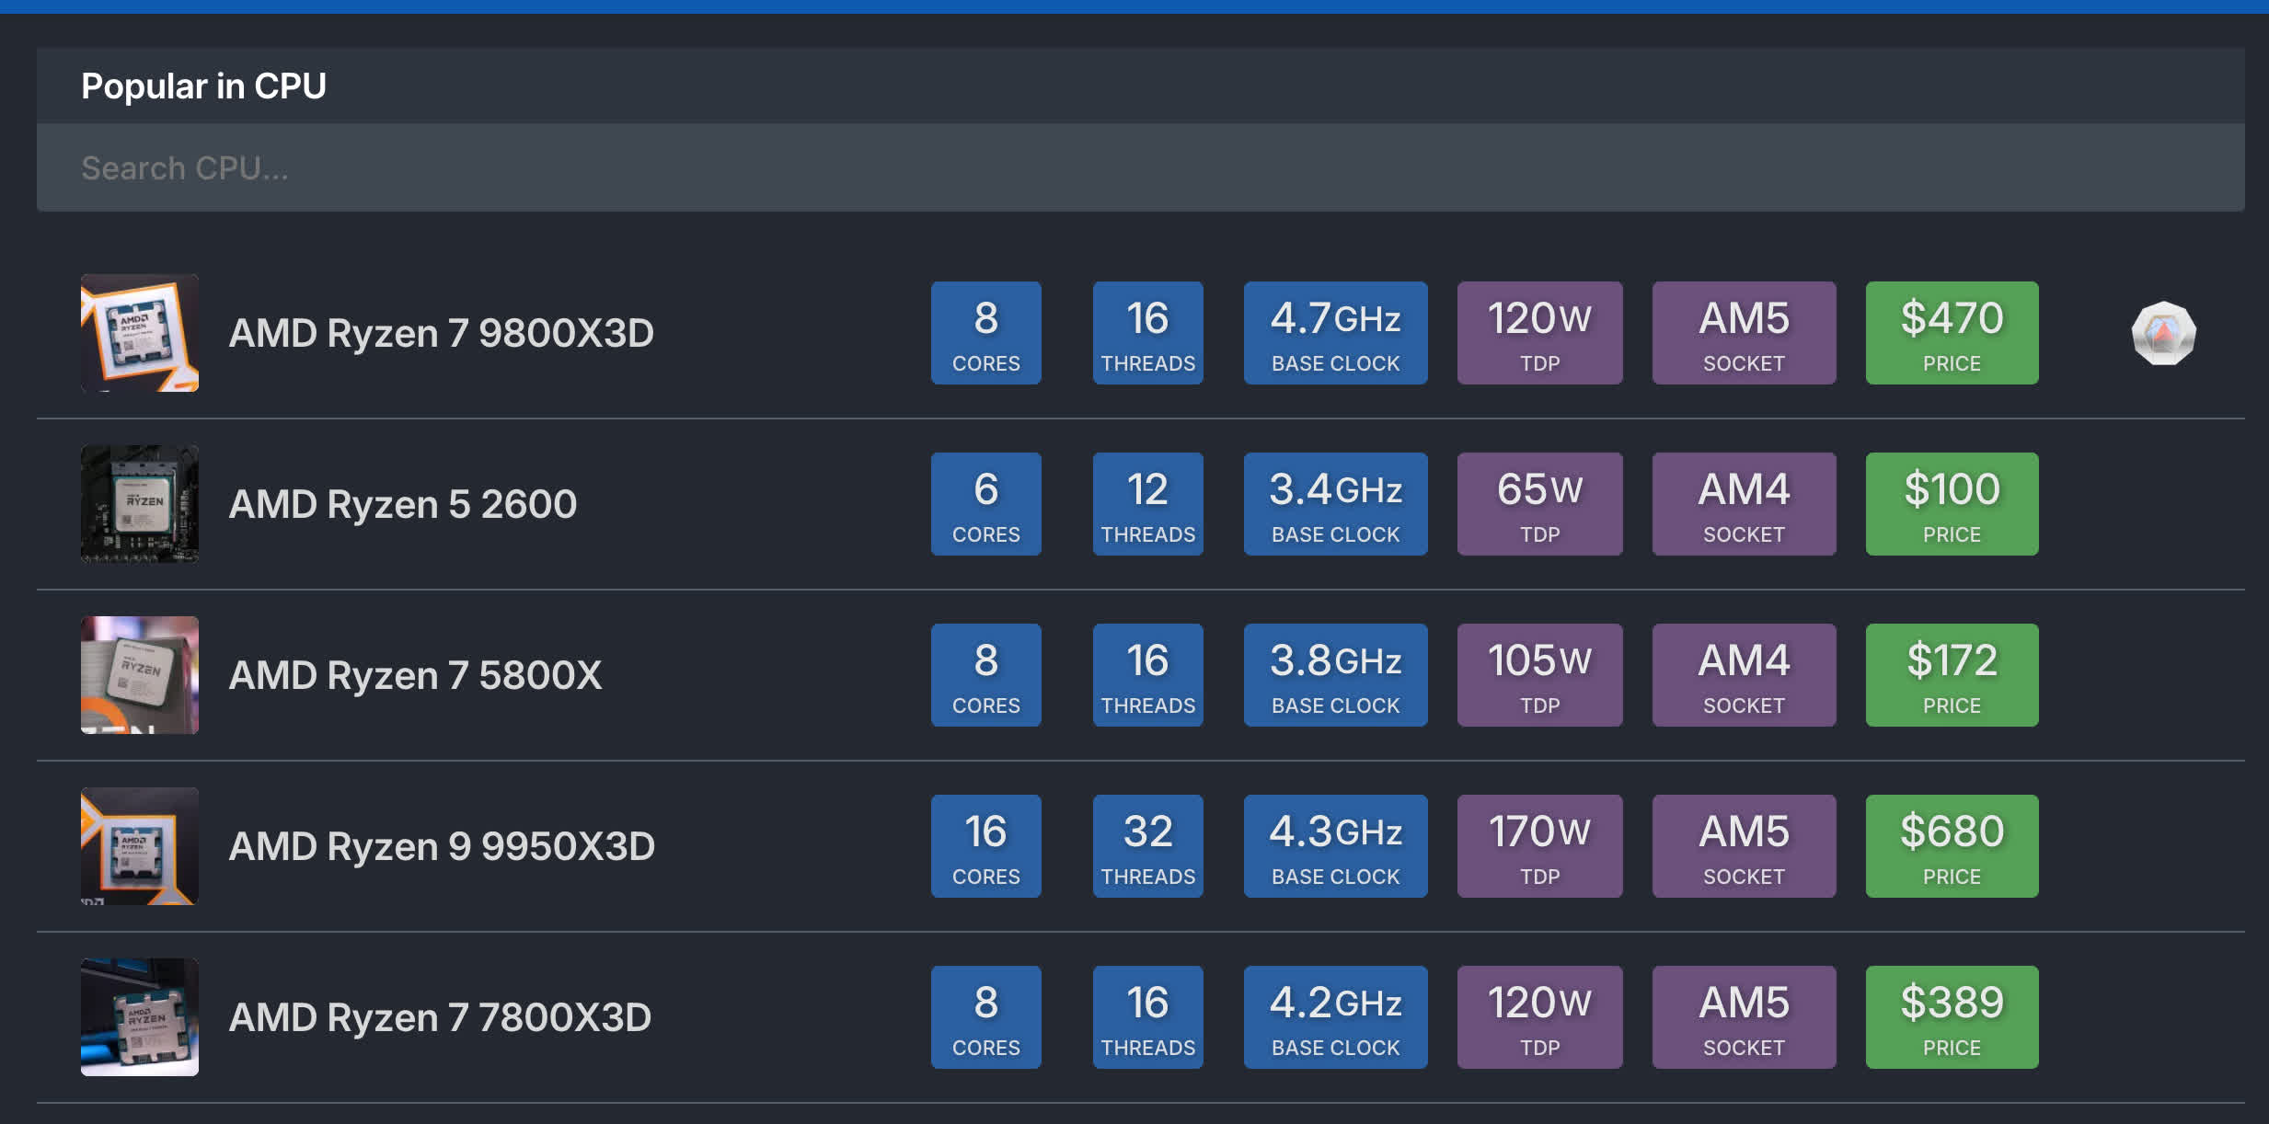Select the AMD Ryzen 7 5800X title
The width and height of the screenshot is (2269, 1124).
(x=415, y=675)
